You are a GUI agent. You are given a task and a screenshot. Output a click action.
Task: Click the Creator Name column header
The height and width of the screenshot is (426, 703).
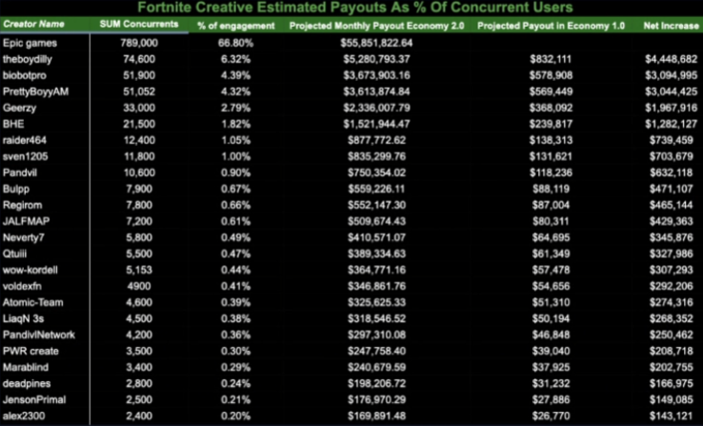33,24
